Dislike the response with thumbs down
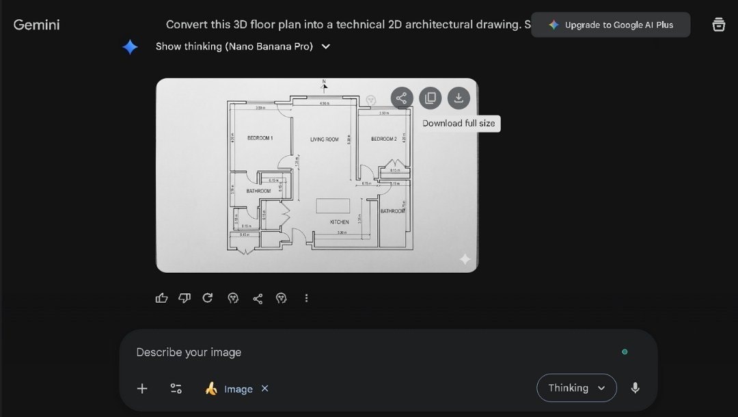The height and width of the screenshot is (417, 738). [x=184, y=298]
